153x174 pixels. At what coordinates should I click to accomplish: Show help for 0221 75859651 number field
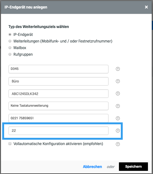(118, 118)
